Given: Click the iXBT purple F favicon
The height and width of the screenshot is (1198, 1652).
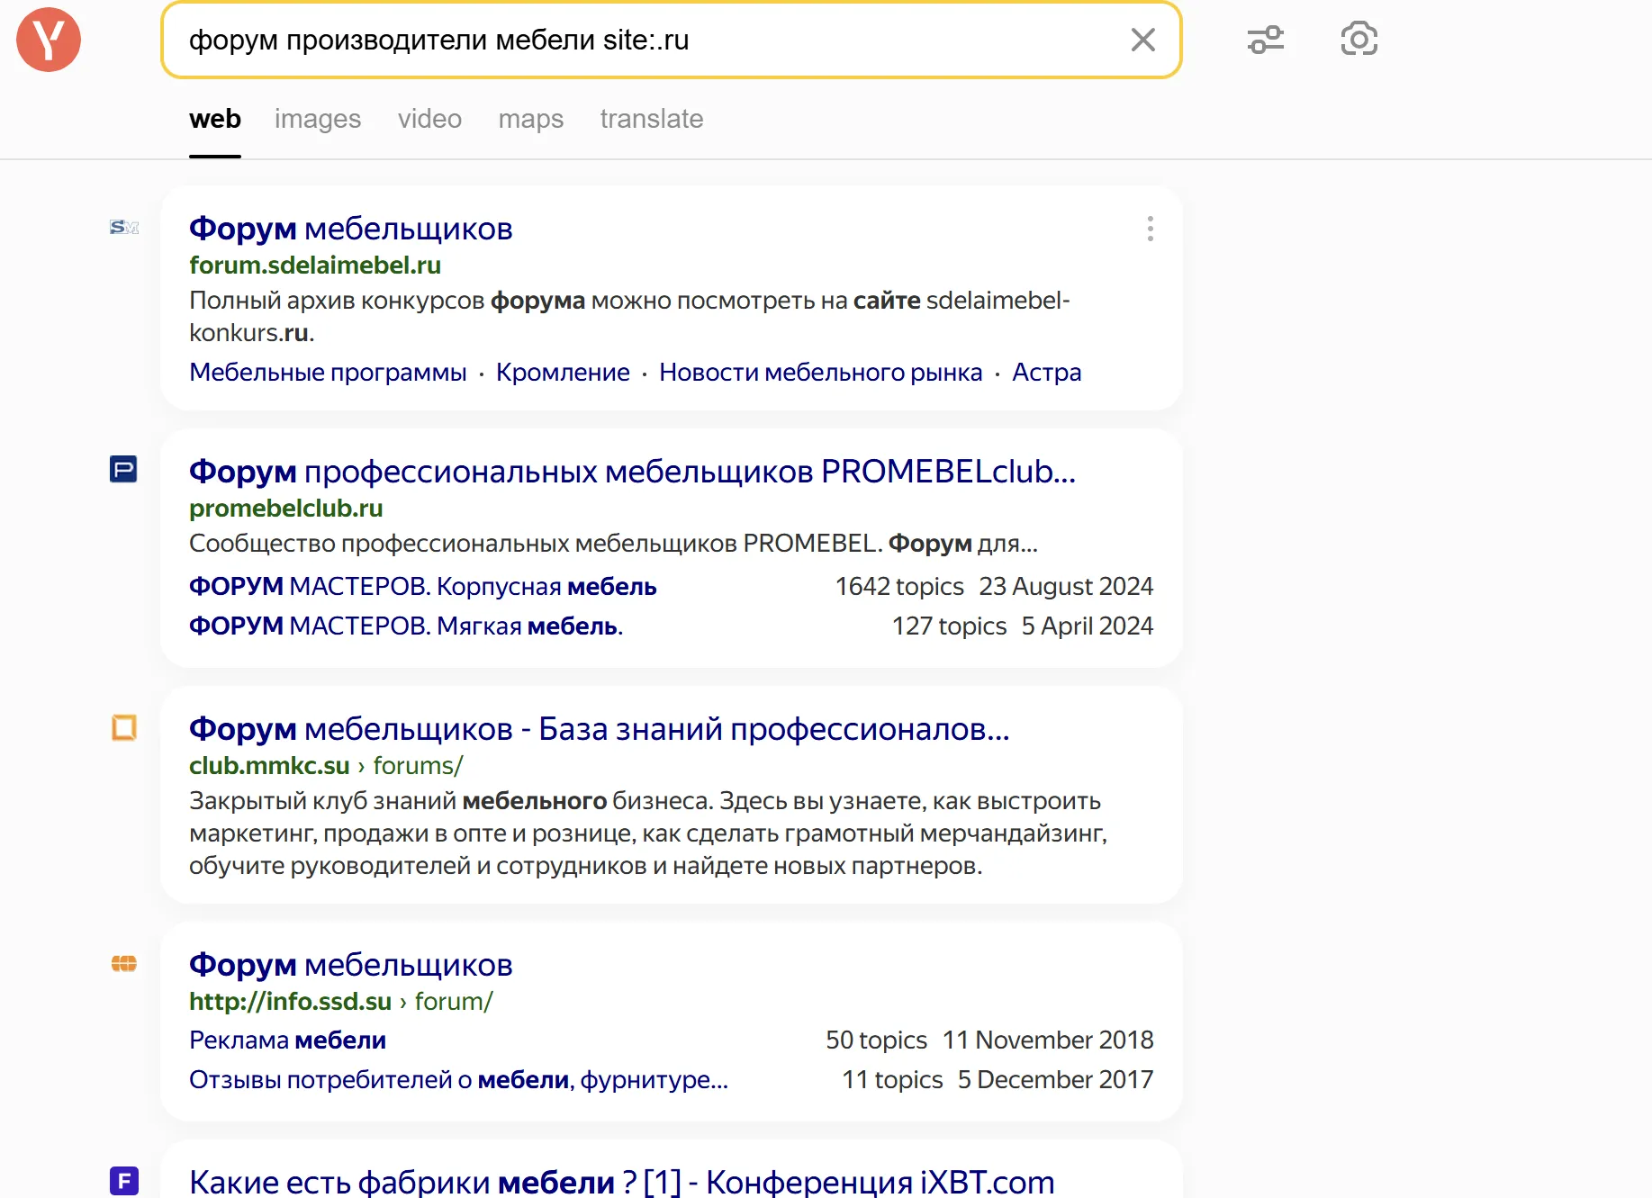Looking at the screenshot, I should [124, 1180].
